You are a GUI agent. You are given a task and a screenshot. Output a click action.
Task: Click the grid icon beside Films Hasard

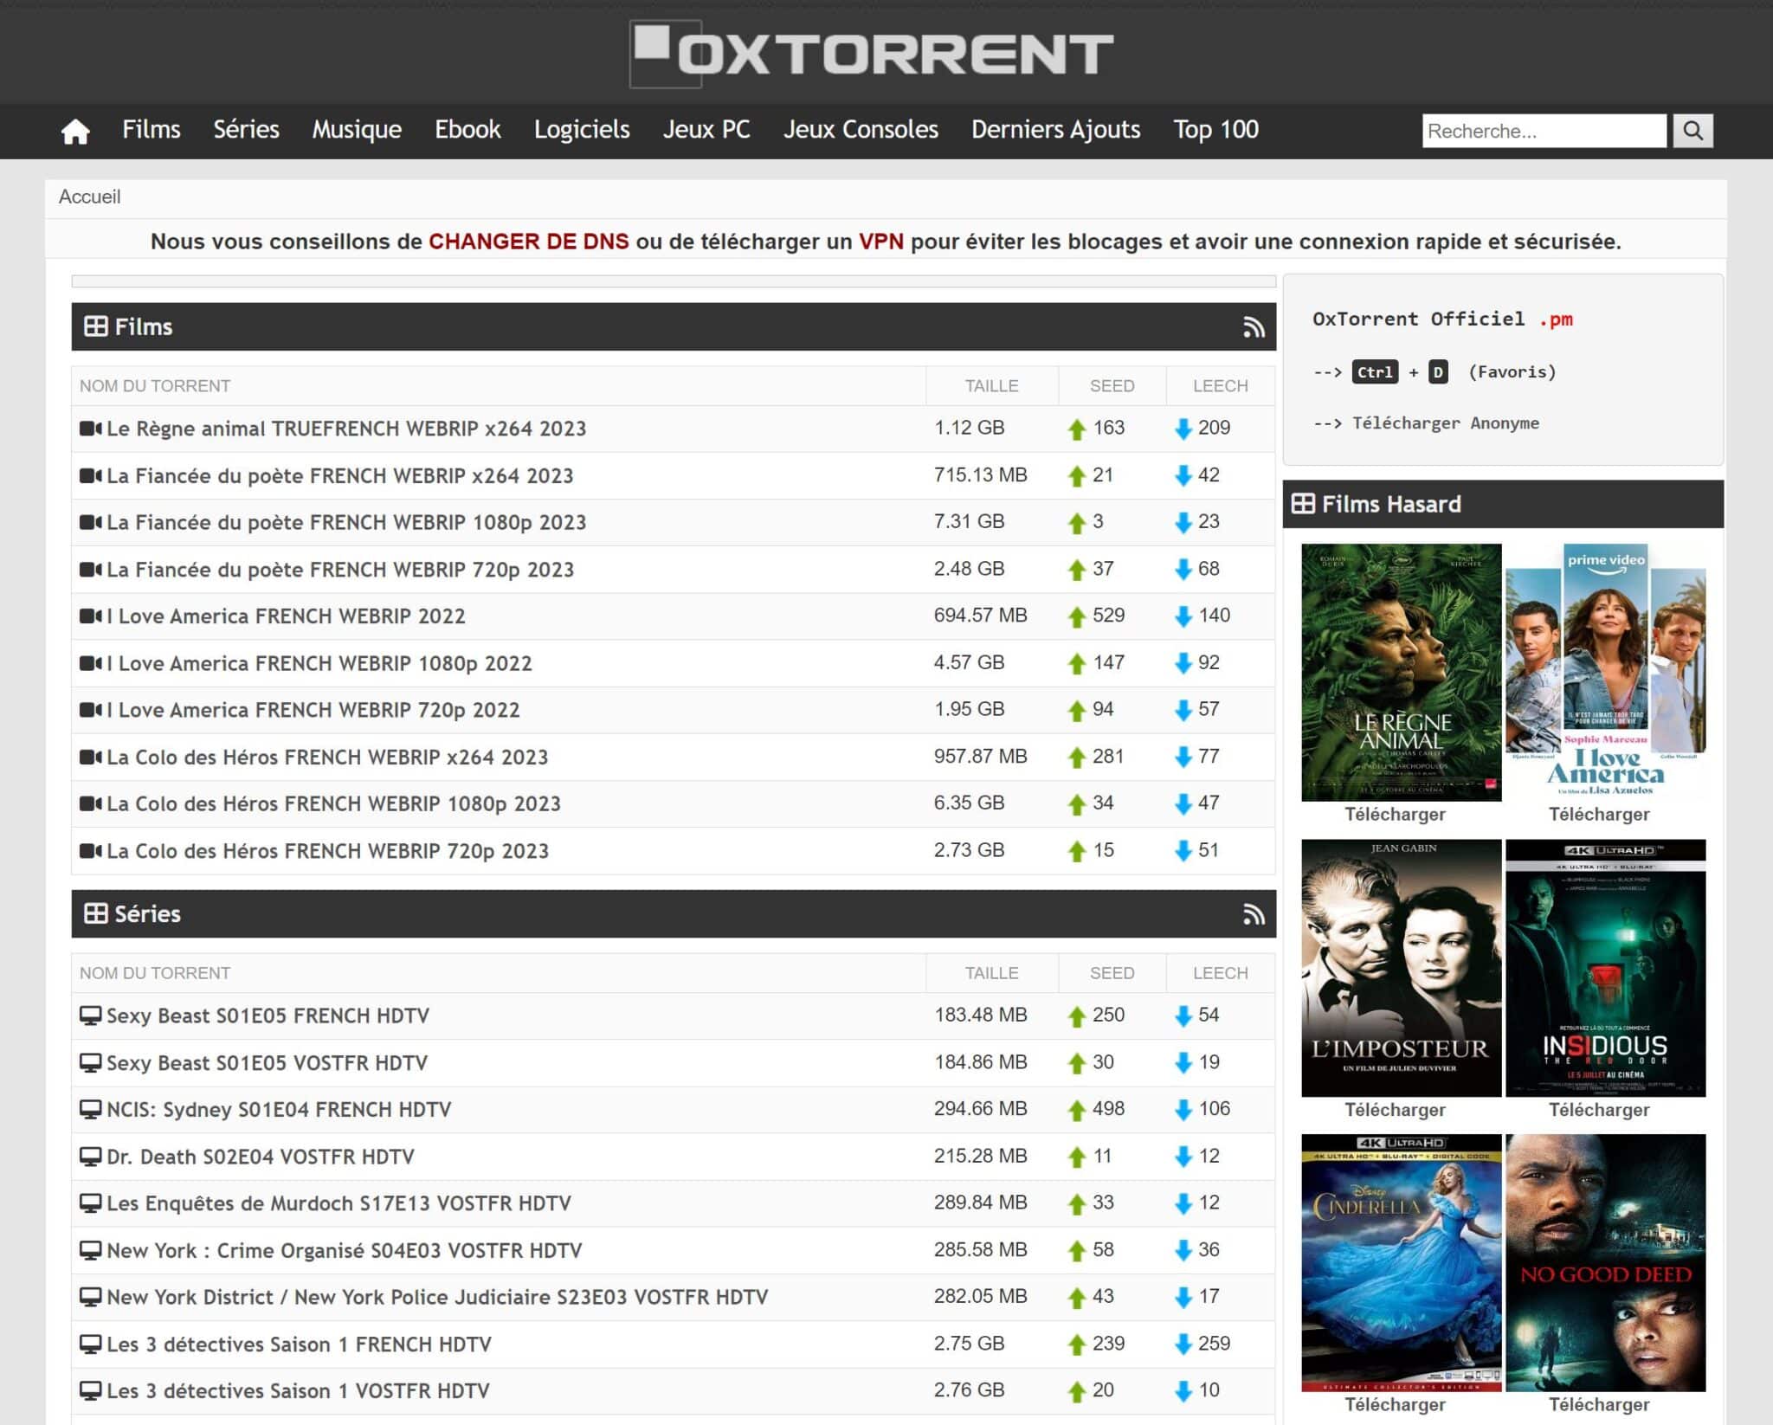1303,503
